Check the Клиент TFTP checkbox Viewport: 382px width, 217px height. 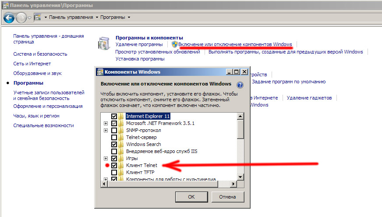[114, 172]
